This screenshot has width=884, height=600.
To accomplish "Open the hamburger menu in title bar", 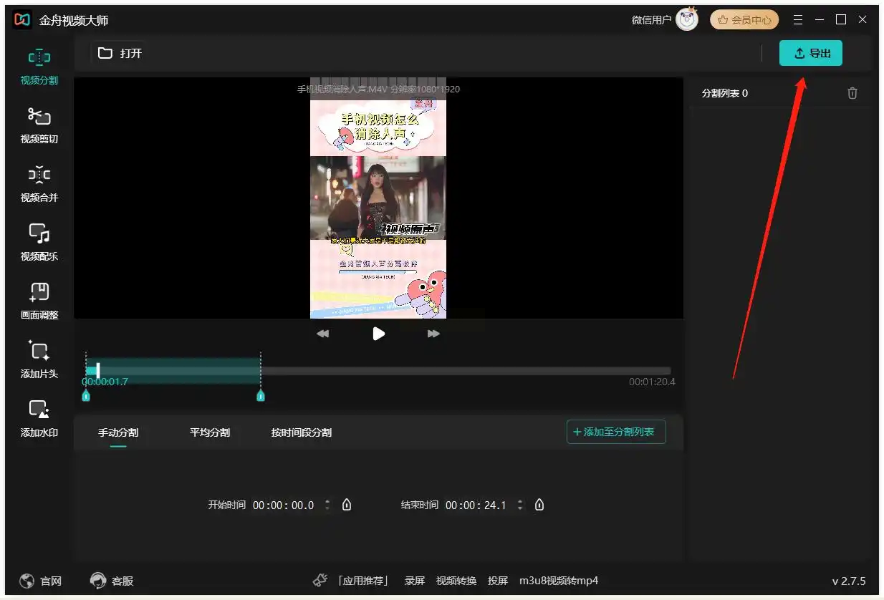I will [x=798, y=20].
